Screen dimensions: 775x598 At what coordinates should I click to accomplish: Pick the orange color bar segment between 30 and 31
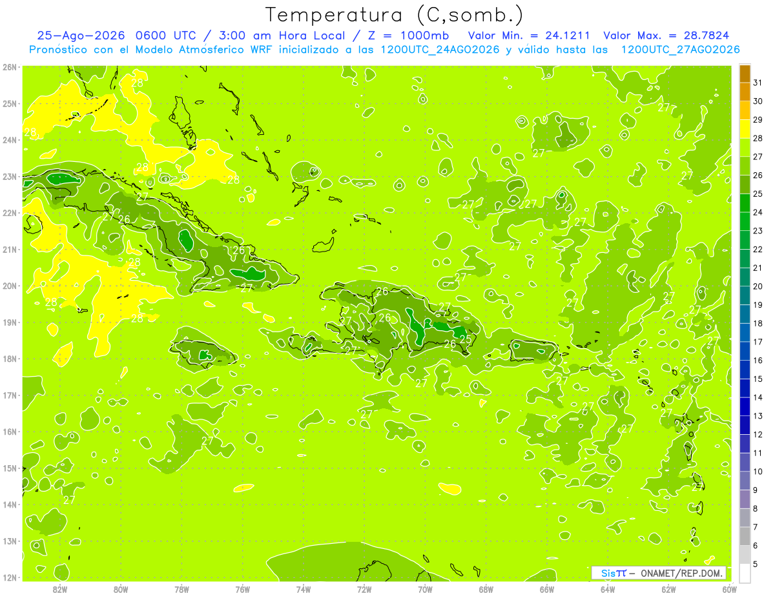tap(745, 92)
